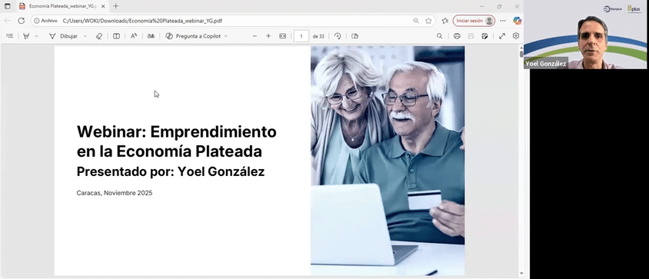Zoom out of the PDF

[255, 36]
